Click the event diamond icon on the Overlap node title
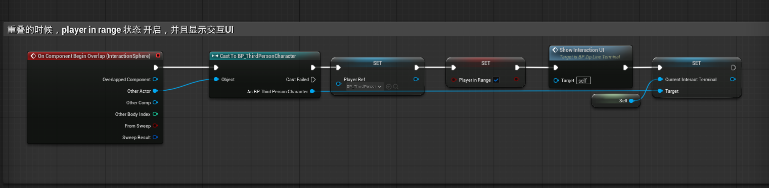Image resolution: width=769 pixels, height=188 pixels. (33, 56)
